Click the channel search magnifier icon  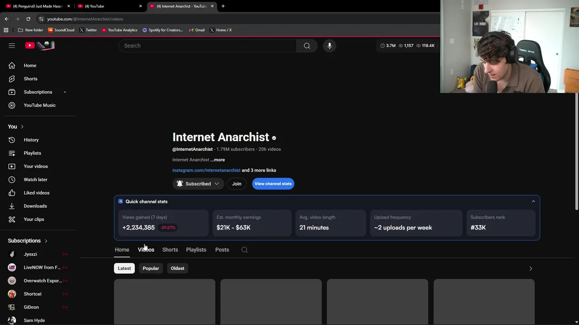click(x=244, y=250)
